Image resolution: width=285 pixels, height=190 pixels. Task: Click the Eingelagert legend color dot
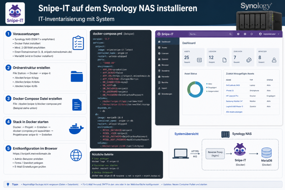207,88
